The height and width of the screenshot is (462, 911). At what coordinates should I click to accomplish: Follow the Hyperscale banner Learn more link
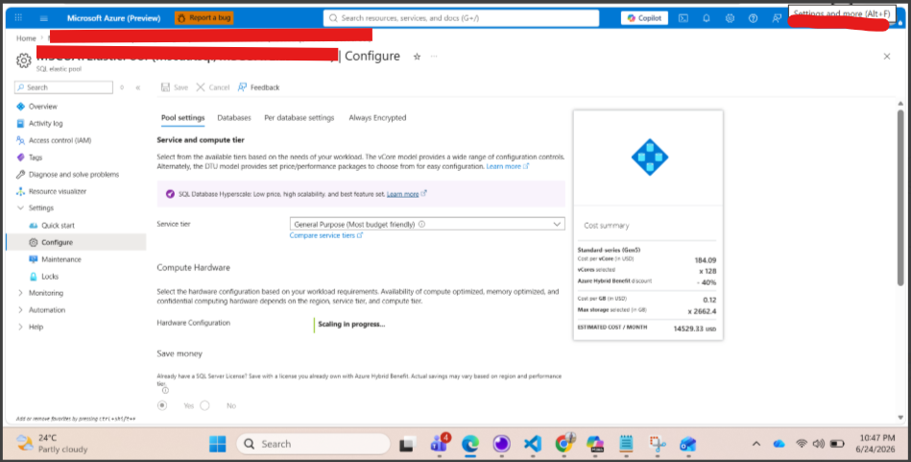pyautogui.click(x=407, y=194)
